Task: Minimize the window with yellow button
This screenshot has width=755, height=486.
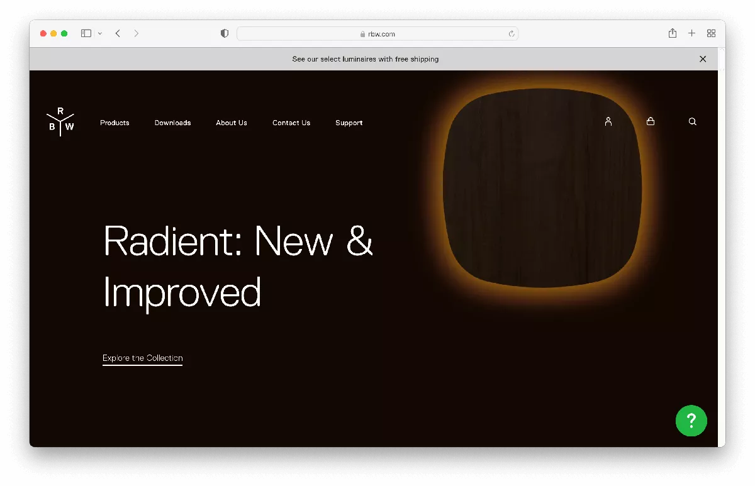Action: (53, 33)
